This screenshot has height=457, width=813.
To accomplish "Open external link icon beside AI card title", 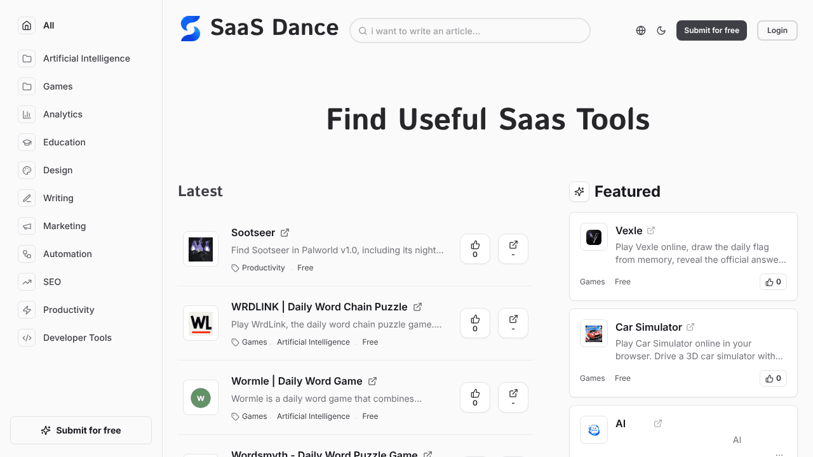I will (658, 423).
